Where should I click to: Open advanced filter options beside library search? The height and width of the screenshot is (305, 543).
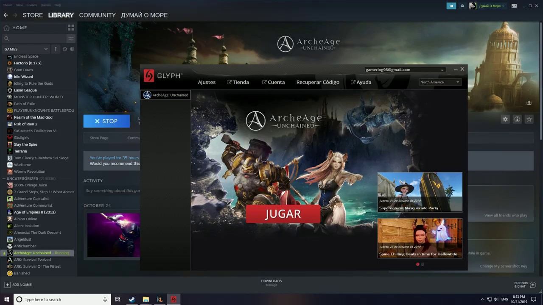[71, 39]
